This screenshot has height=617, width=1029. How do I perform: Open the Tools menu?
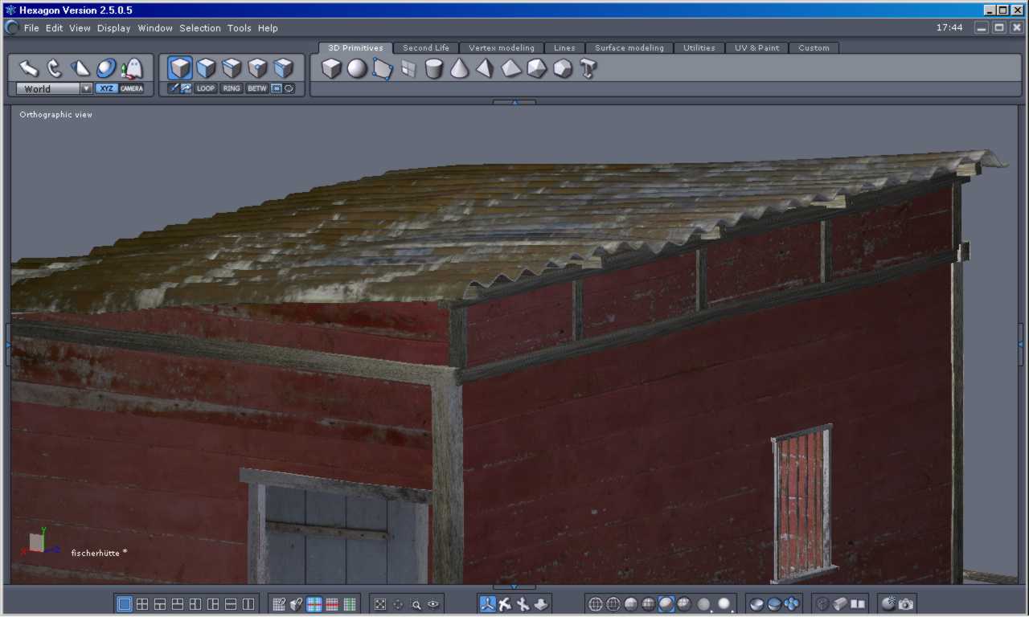click(x=240, y=28)
